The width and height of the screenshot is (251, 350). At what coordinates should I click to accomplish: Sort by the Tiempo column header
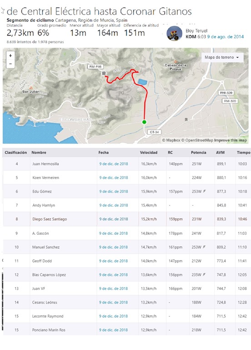243,153
